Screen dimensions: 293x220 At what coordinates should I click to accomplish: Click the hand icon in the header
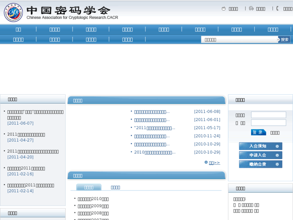(x=224, y=8)
